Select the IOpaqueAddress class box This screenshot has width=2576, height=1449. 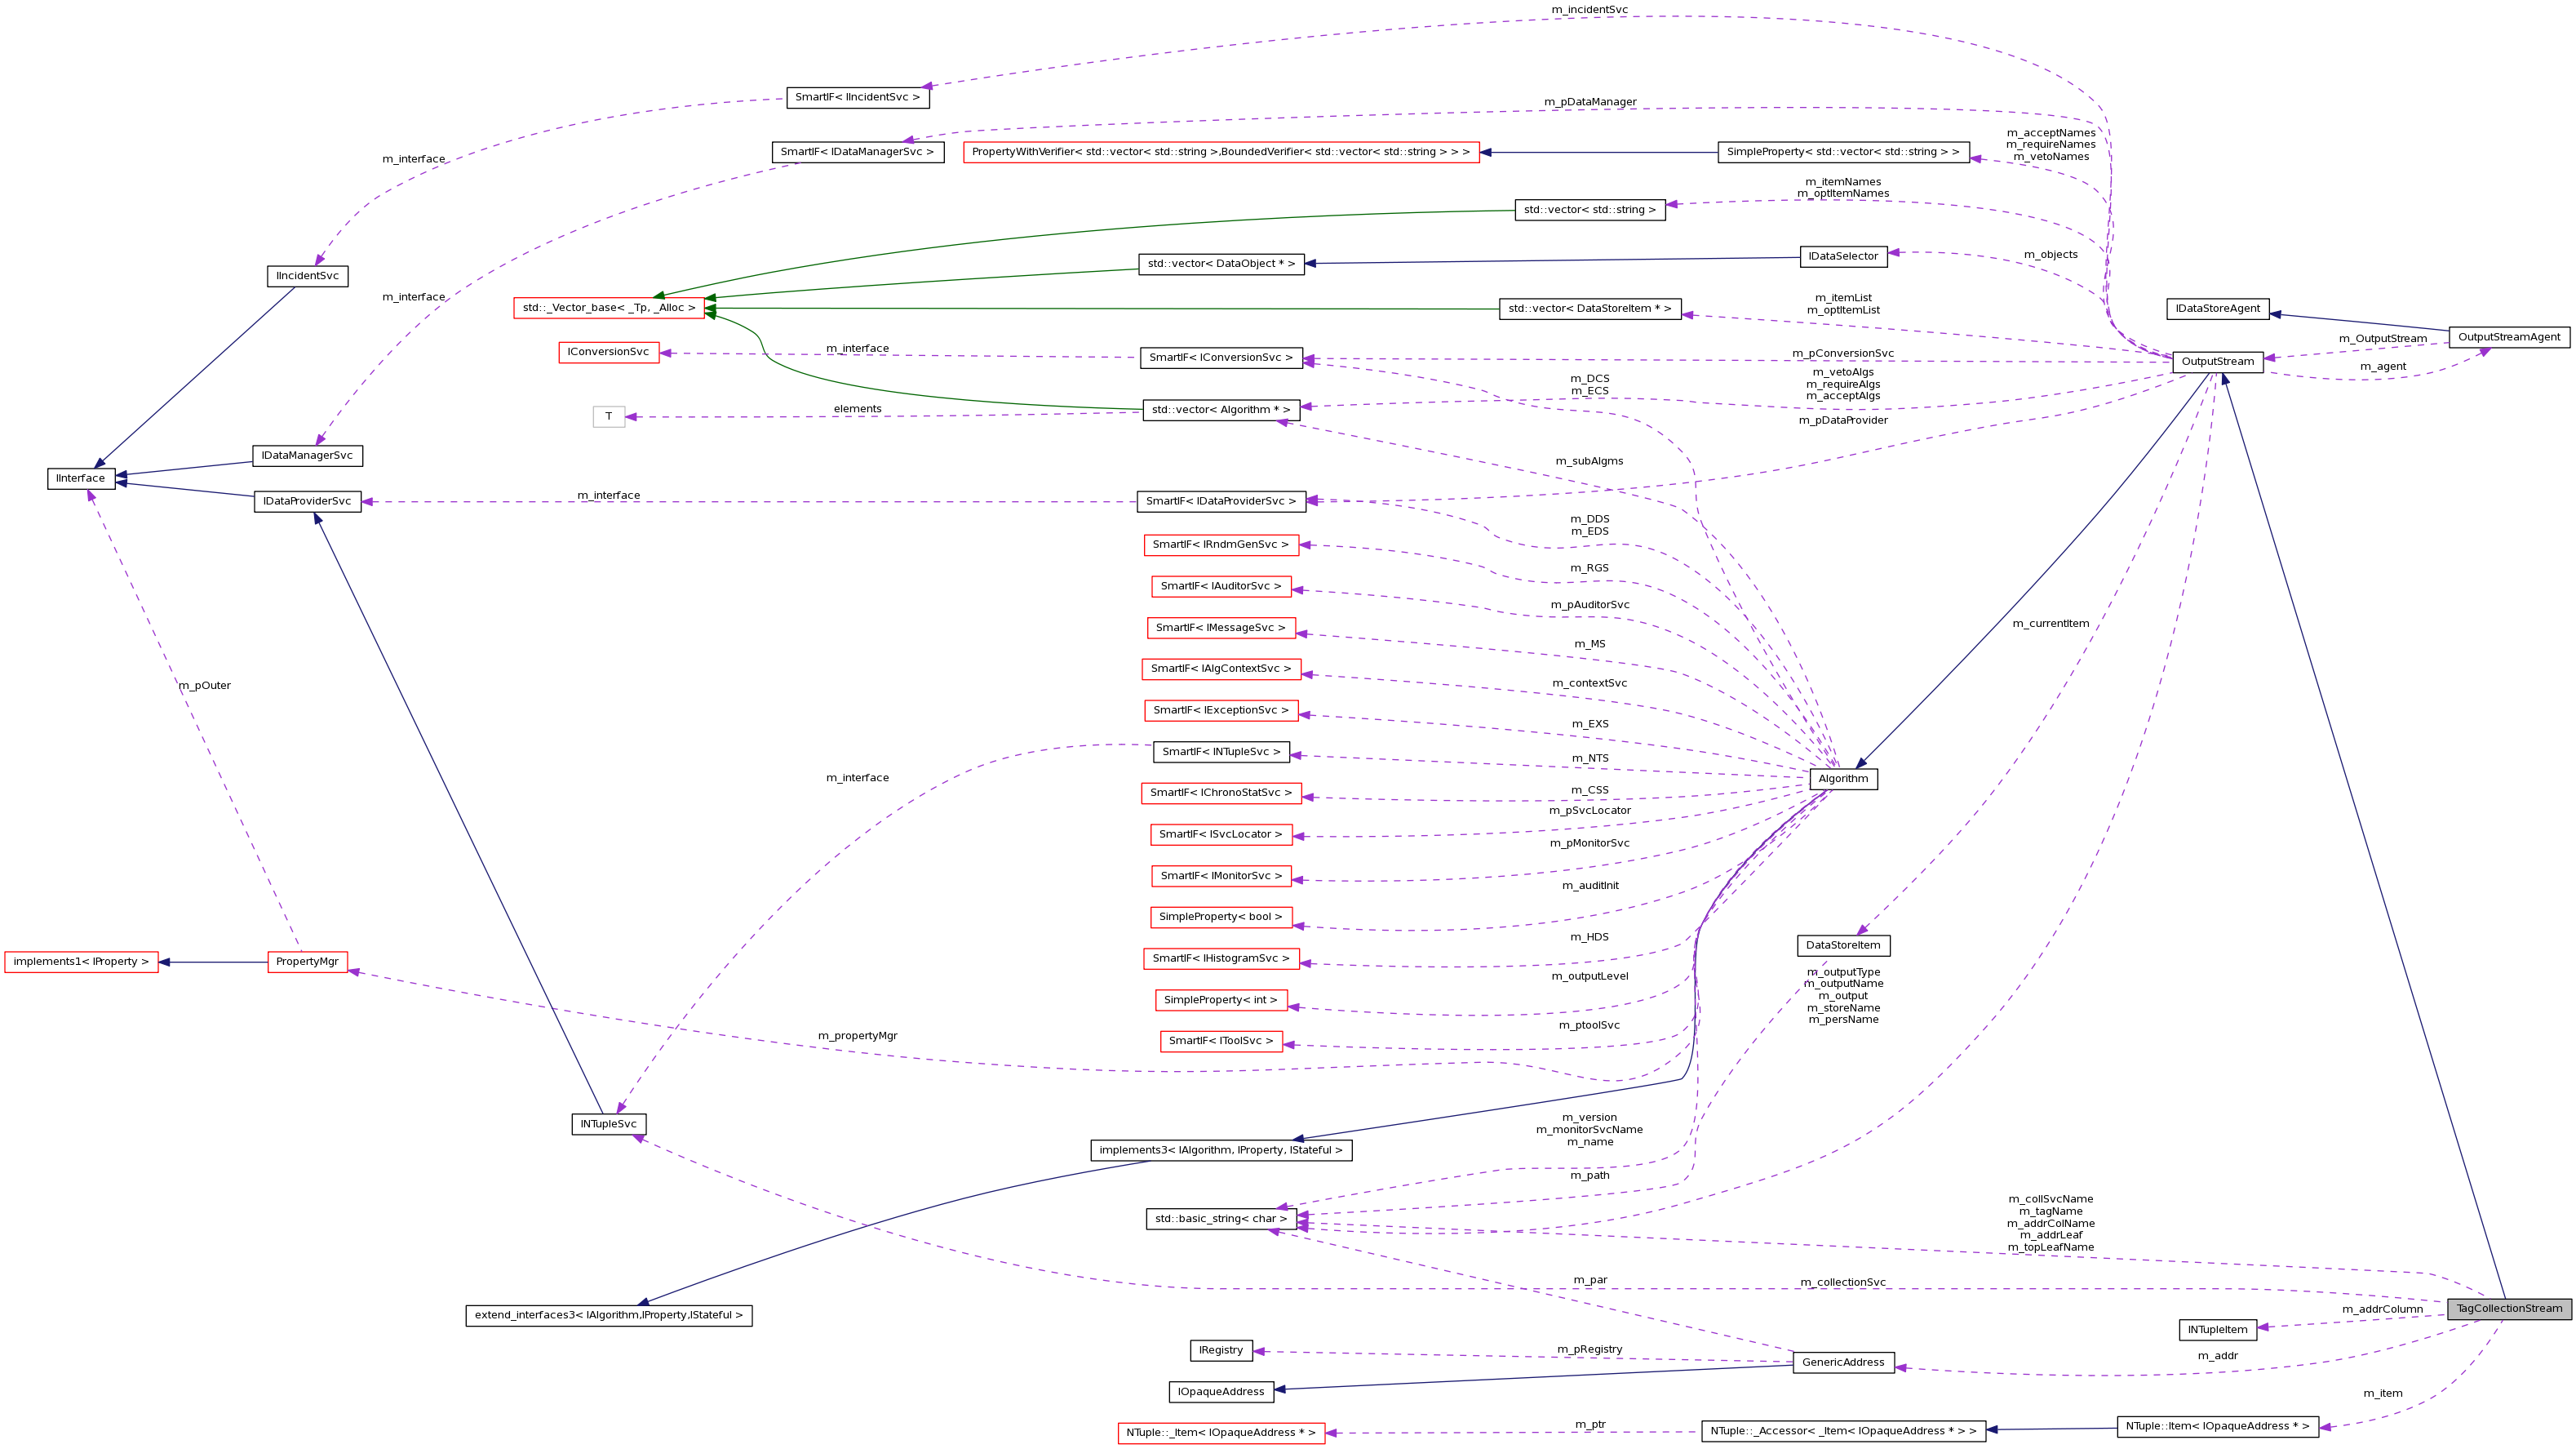[x=1222, y=1391]
